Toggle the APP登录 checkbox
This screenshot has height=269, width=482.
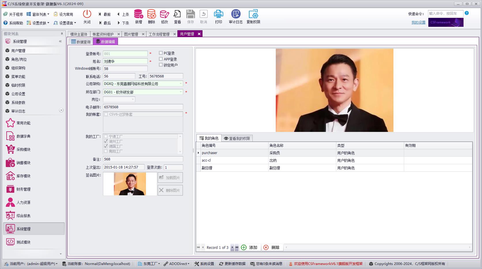(161, 59)
